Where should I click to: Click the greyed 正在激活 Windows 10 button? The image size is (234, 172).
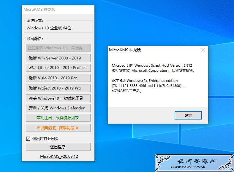click(58, 48)
